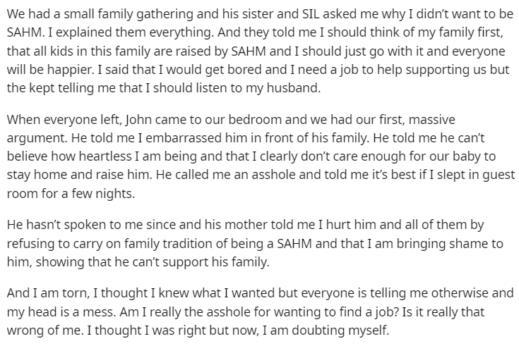
Task: Click the phrase 'I am doubting myself'
Action: pyautogui.click(x=326, y=330)
